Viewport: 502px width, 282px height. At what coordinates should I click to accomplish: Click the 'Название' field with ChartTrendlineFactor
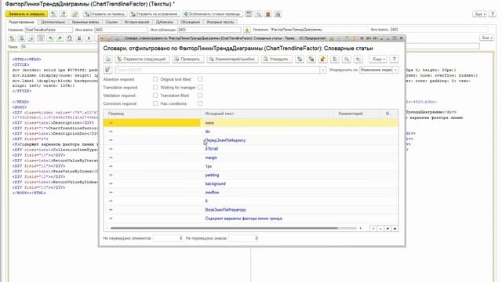(49, 30)
